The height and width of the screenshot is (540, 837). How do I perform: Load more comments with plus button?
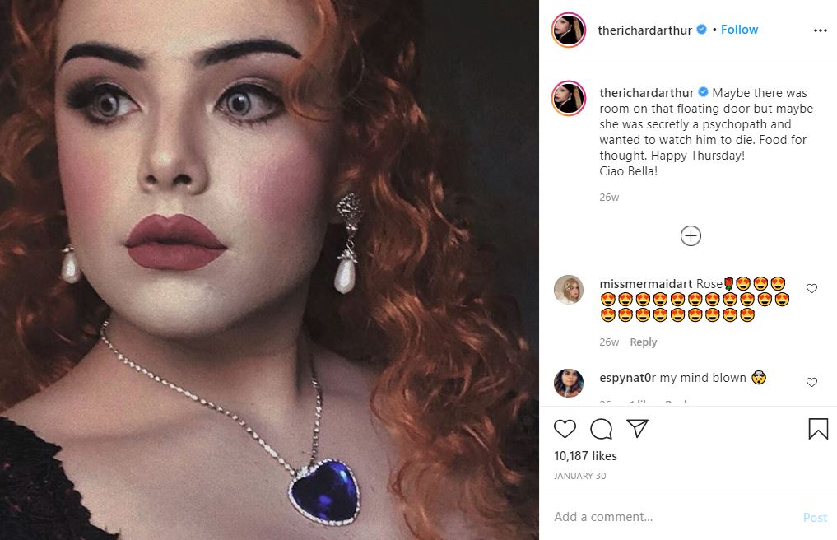691,236
